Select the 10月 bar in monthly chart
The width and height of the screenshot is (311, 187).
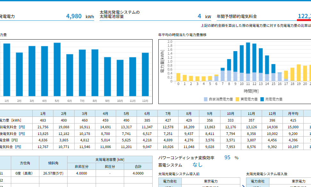[x=120, y=78]
